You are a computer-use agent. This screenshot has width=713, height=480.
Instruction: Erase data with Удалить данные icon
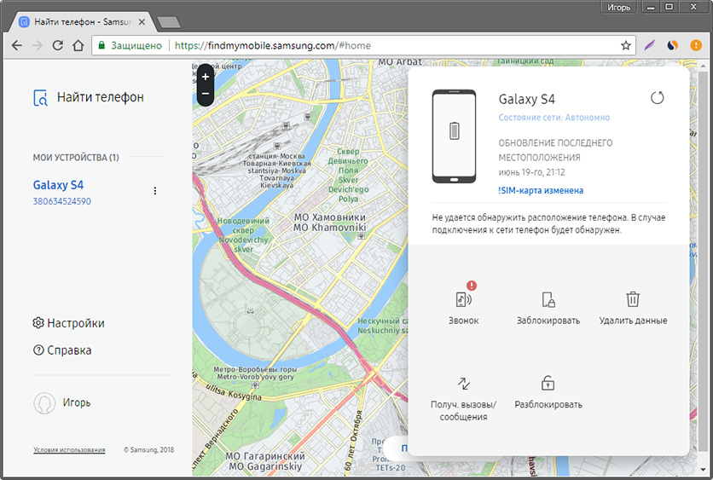pyautogui.click(x=633, y=299)
